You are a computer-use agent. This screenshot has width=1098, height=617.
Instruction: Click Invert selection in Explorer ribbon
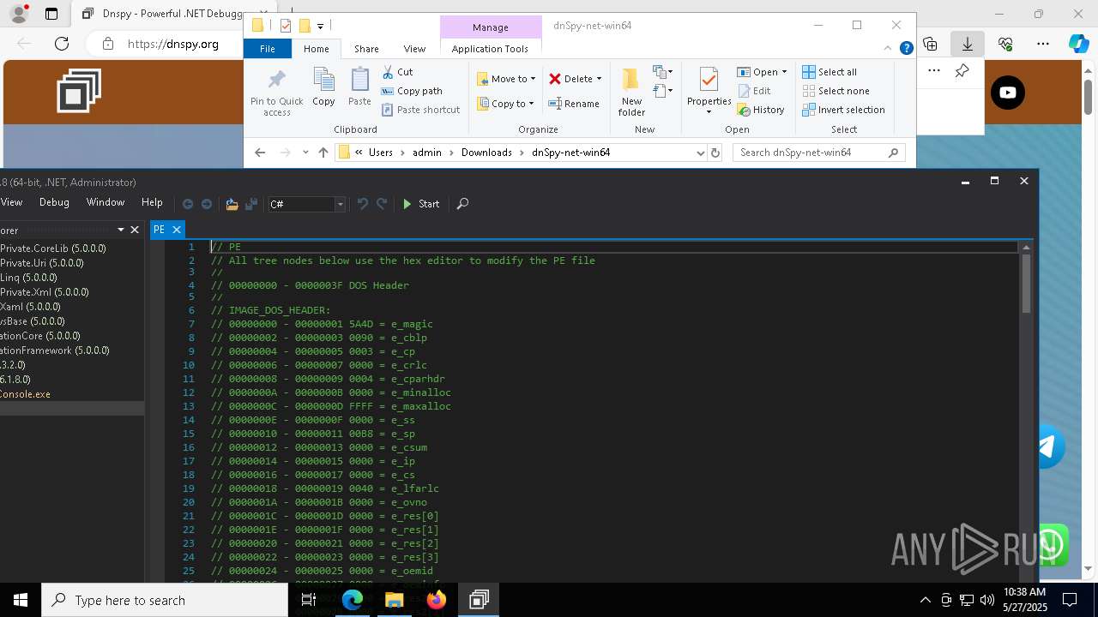click(x=843, y=110)
